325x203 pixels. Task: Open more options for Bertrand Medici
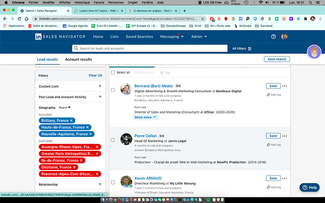coord(284,86)
